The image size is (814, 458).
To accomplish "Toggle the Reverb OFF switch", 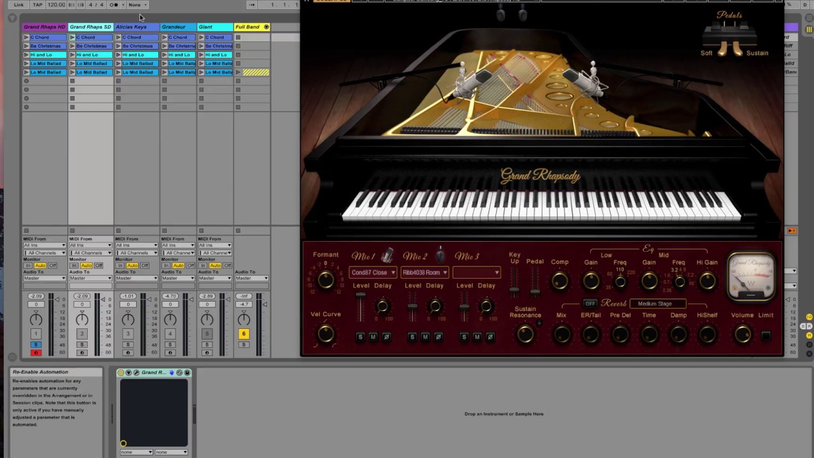I will 590,303.
